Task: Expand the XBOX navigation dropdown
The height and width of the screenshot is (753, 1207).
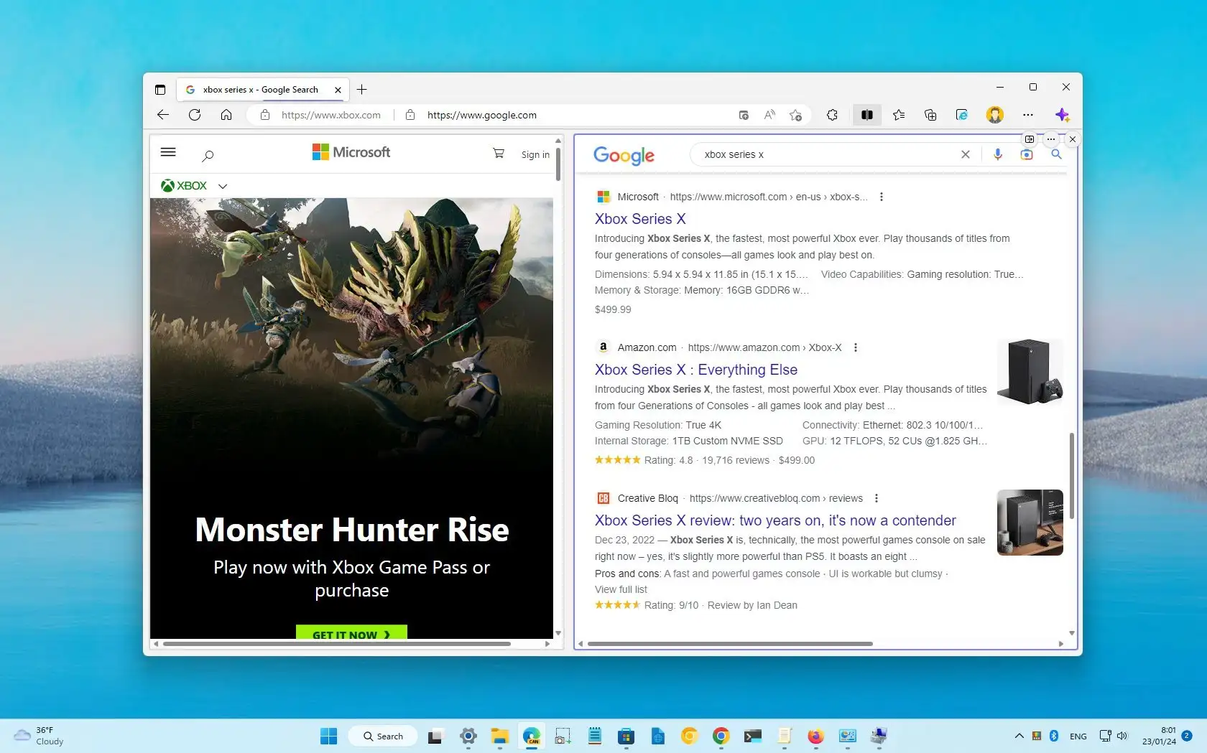Action: [x=223, y=185]
